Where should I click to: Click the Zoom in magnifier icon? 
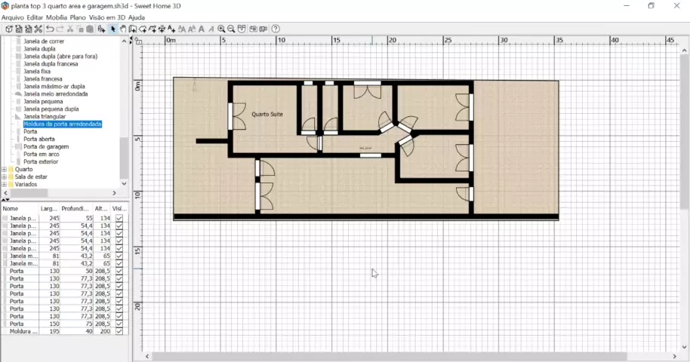pos(221,29)
